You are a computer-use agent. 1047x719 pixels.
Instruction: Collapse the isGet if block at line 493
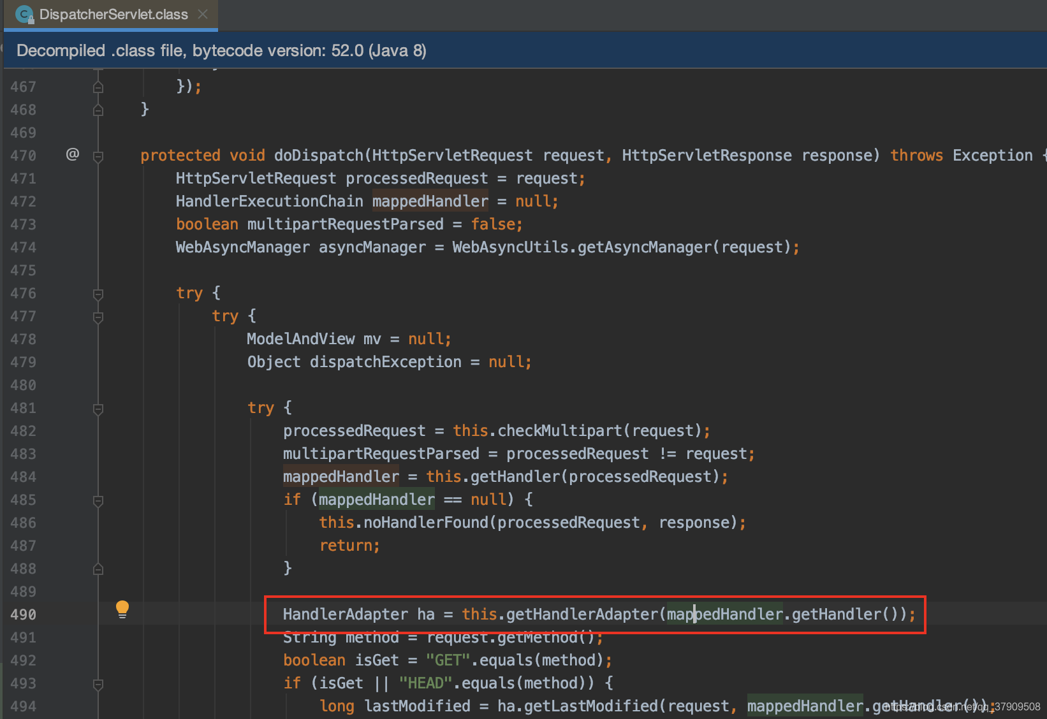click(98, 684)
